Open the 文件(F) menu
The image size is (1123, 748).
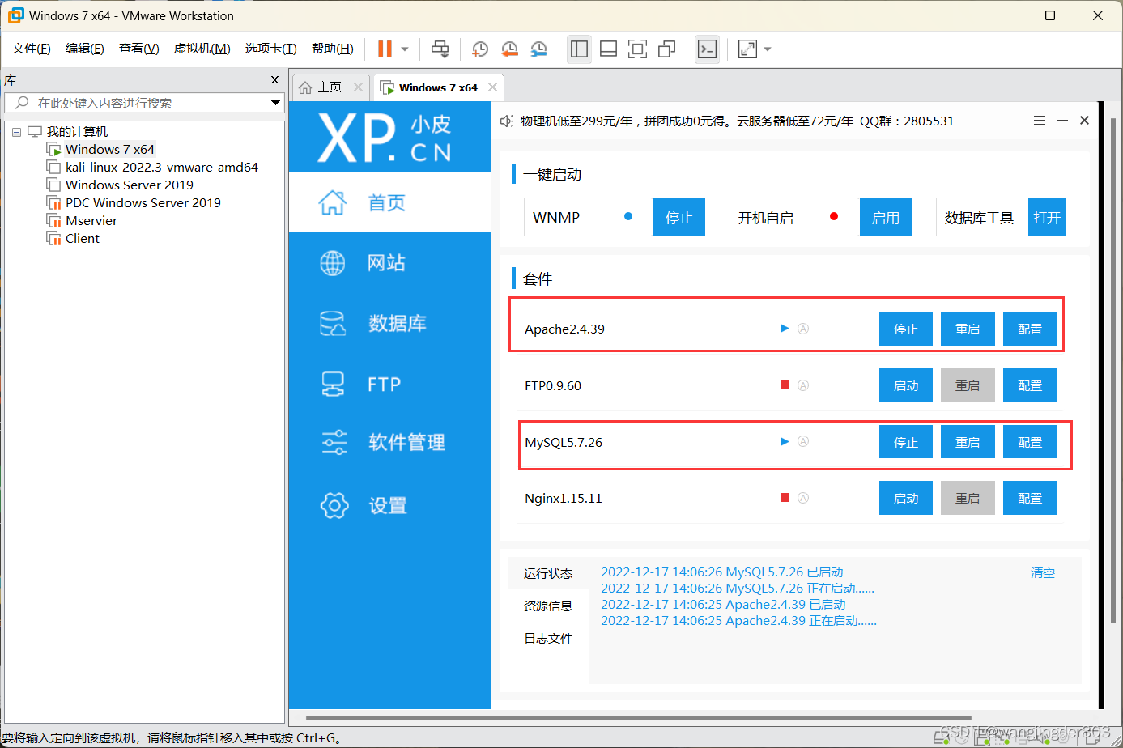coord(32,49)
